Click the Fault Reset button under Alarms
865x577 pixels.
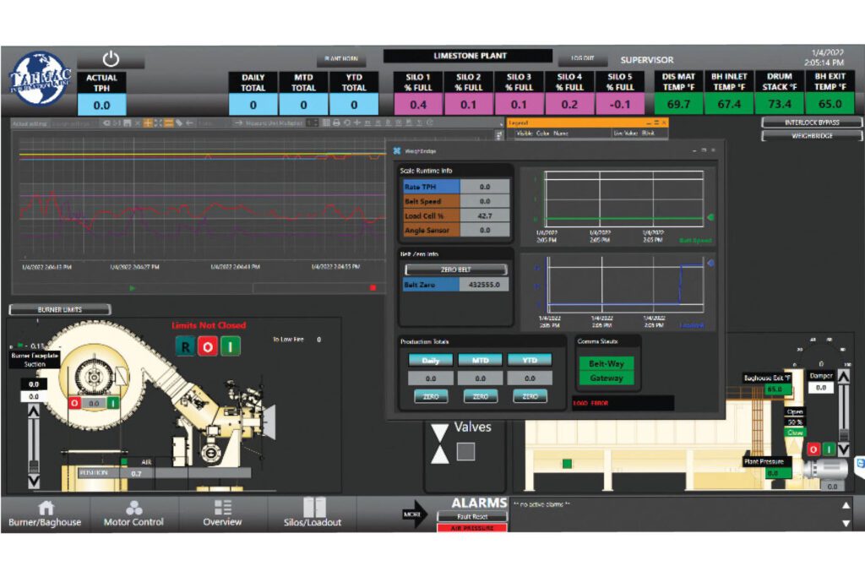tap(471, 517)
